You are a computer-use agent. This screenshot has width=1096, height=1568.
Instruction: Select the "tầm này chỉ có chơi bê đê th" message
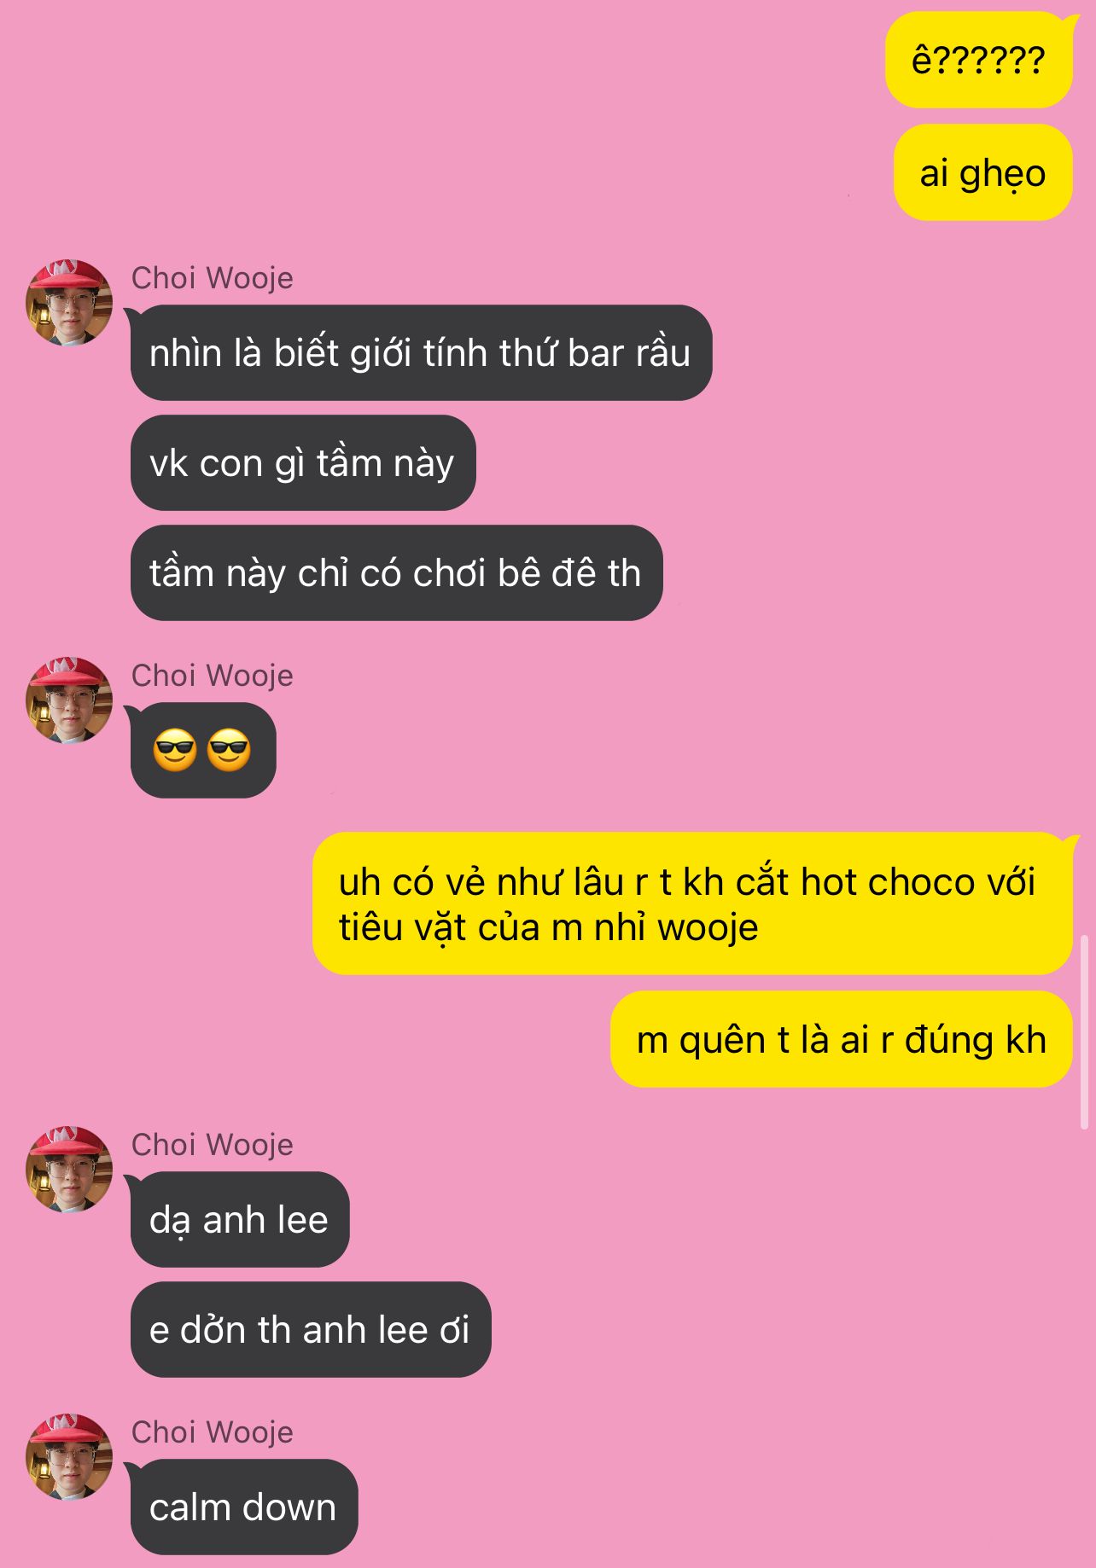click(396, 573)
